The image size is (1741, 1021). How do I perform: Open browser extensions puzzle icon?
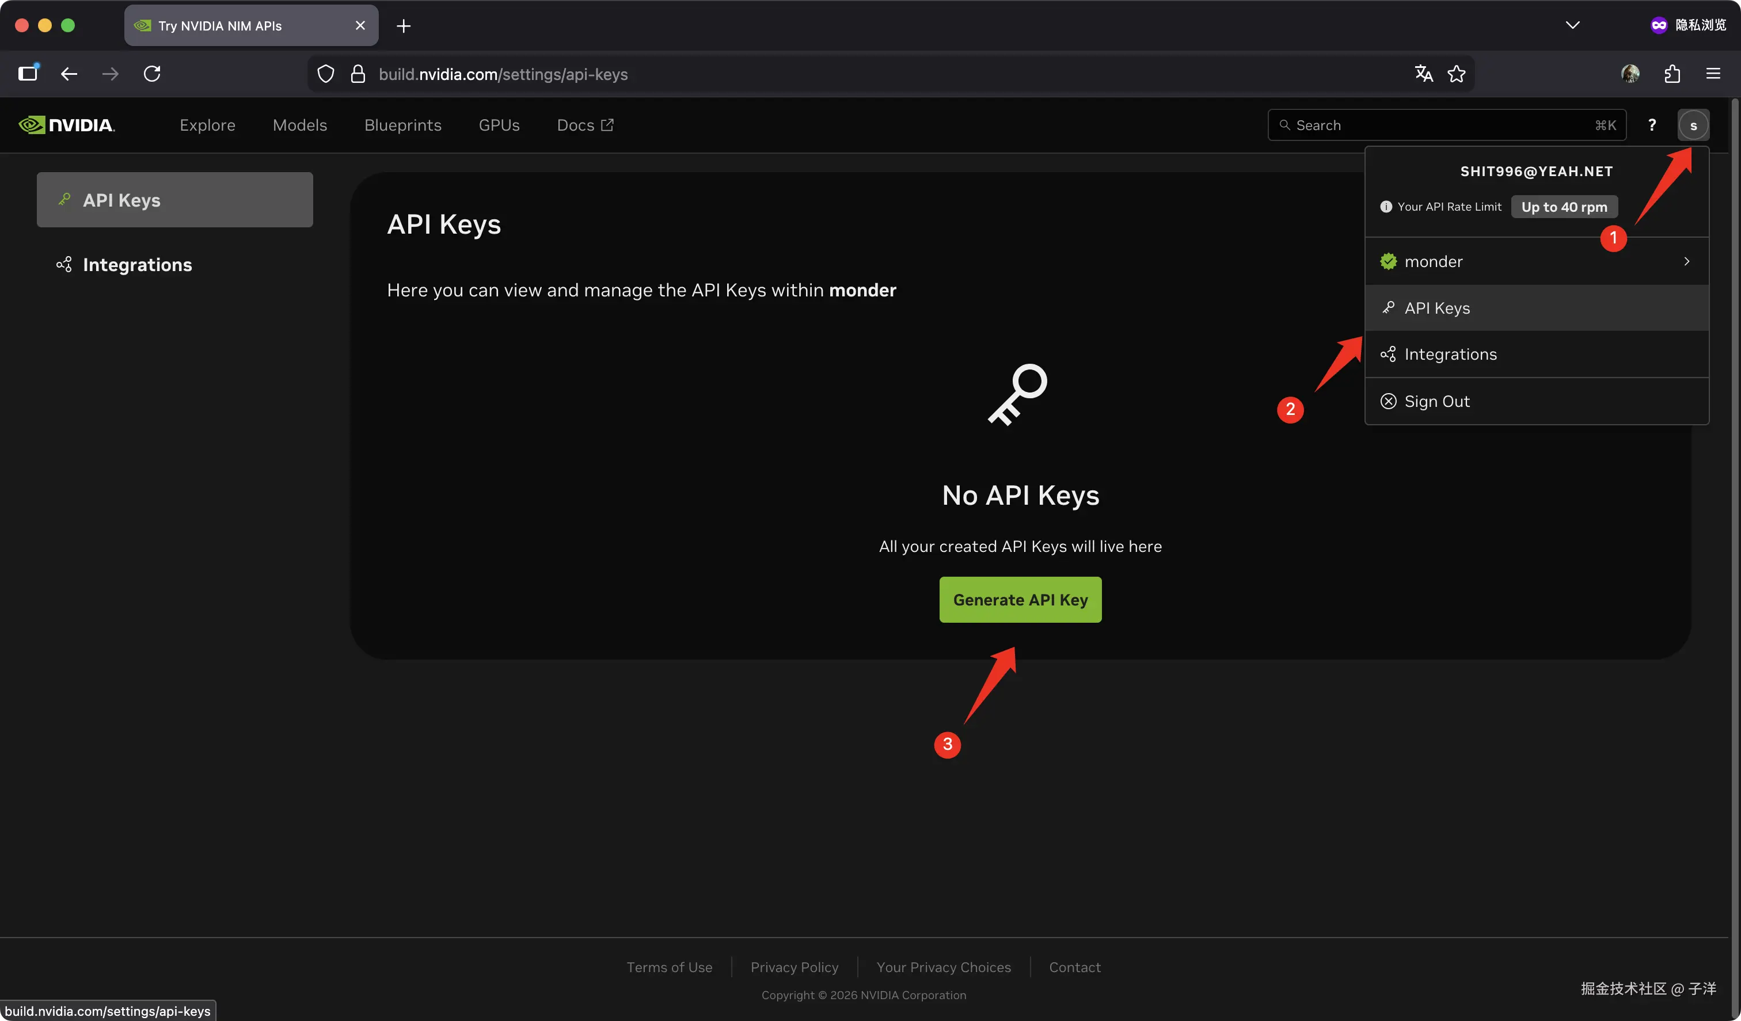pos(1672,74)
